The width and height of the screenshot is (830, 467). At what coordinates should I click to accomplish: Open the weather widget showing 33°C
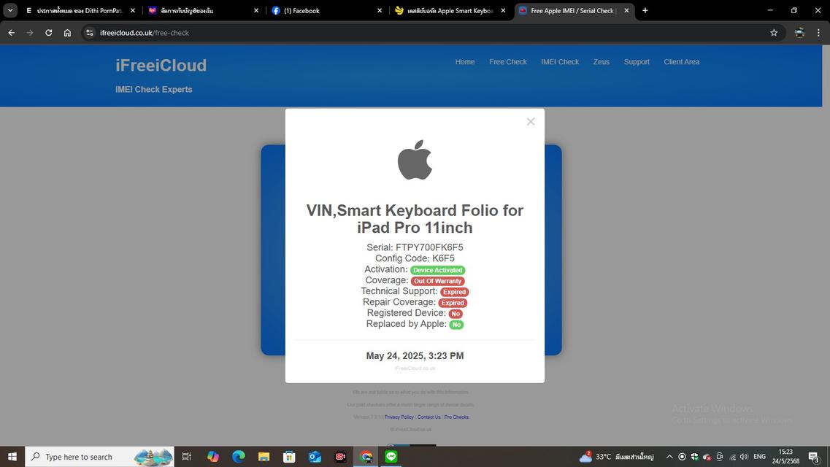(x=617, y=457)
